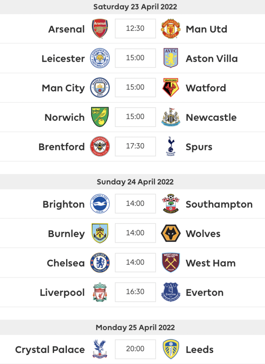
Task: Open the 12:30 Arsenal kickoff box
Action: 135,28
